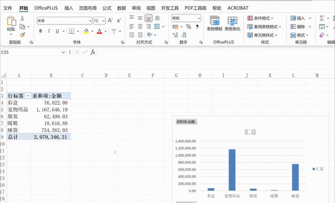Viewport: 335px width, 203px height.
Task: Open 套用表格格式 menu
Action: point(264,27)
